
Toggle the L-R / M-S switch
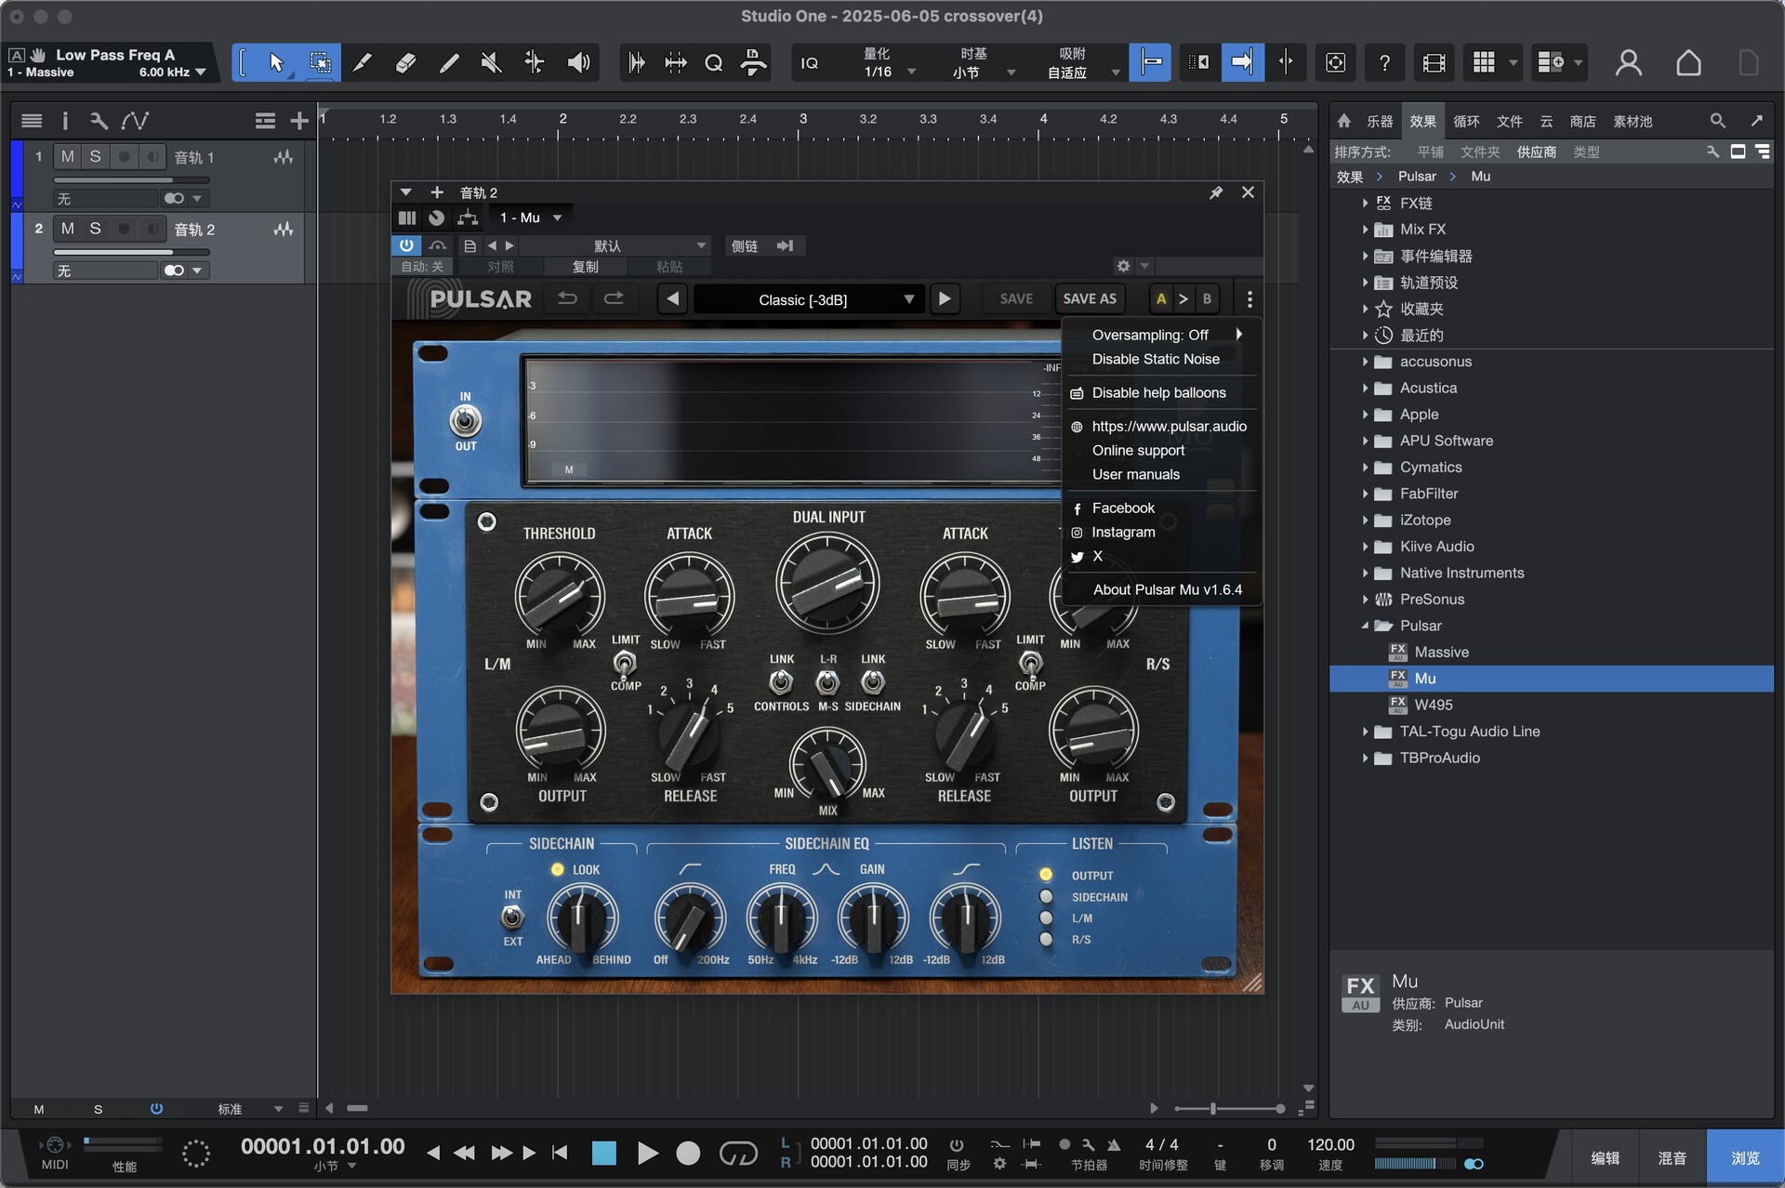pos(827,683)
